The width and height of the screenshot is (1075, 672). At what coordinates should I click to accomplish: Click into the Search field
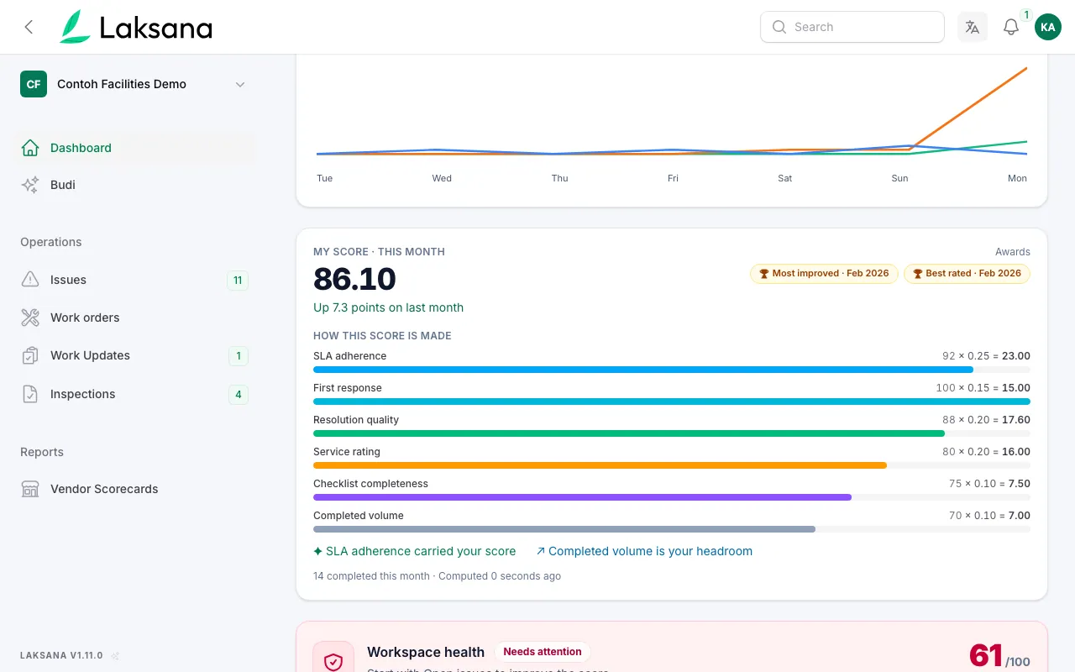852,27
